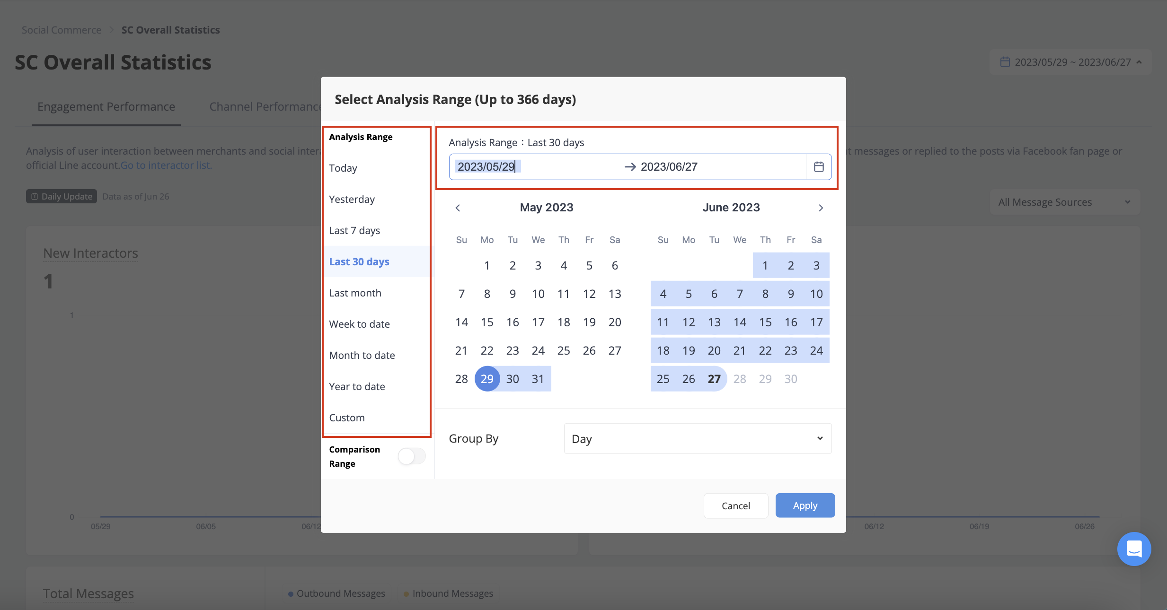Toggle the Comparison Range switch

pyautogui.click(x=412, y=456)
